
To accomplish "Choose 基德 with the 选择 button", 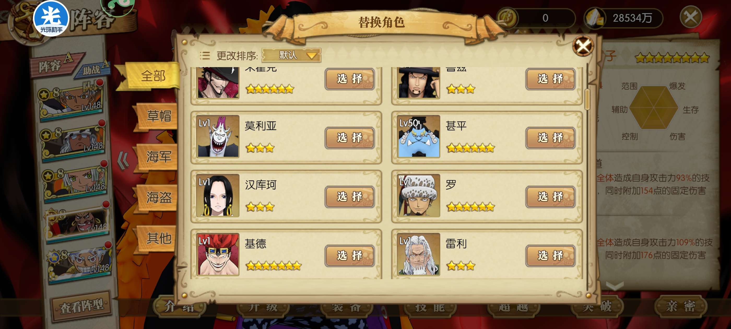I will pos(350,255).
